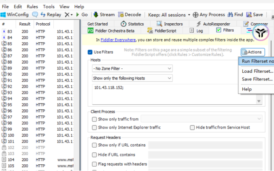Viewport: 274px width, 171px height.
Task: Click the Show only if URL contains field
Action: point(205,145)
